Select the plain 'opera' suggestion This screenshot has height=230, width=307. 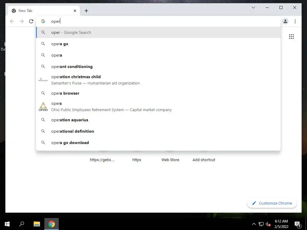click(158, 55)
